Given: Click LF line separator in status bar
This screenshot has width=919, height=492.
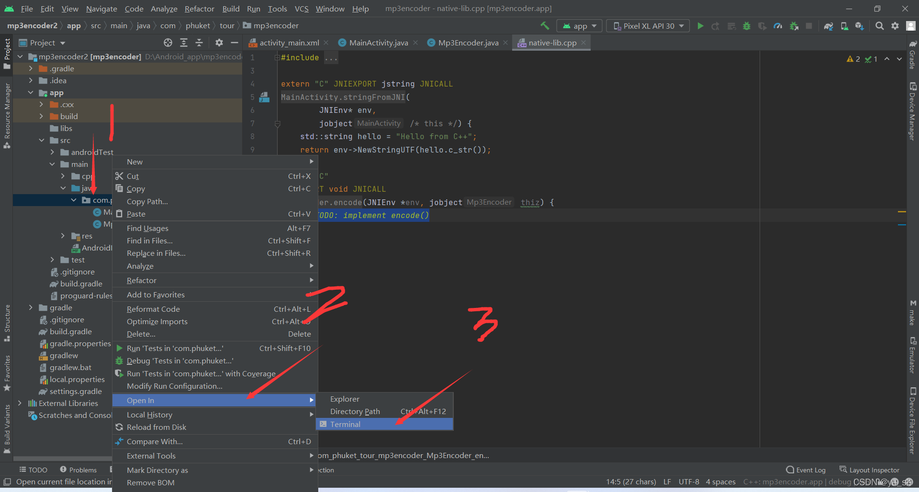Looking at the screenshot, I should [x=667, y=481].
